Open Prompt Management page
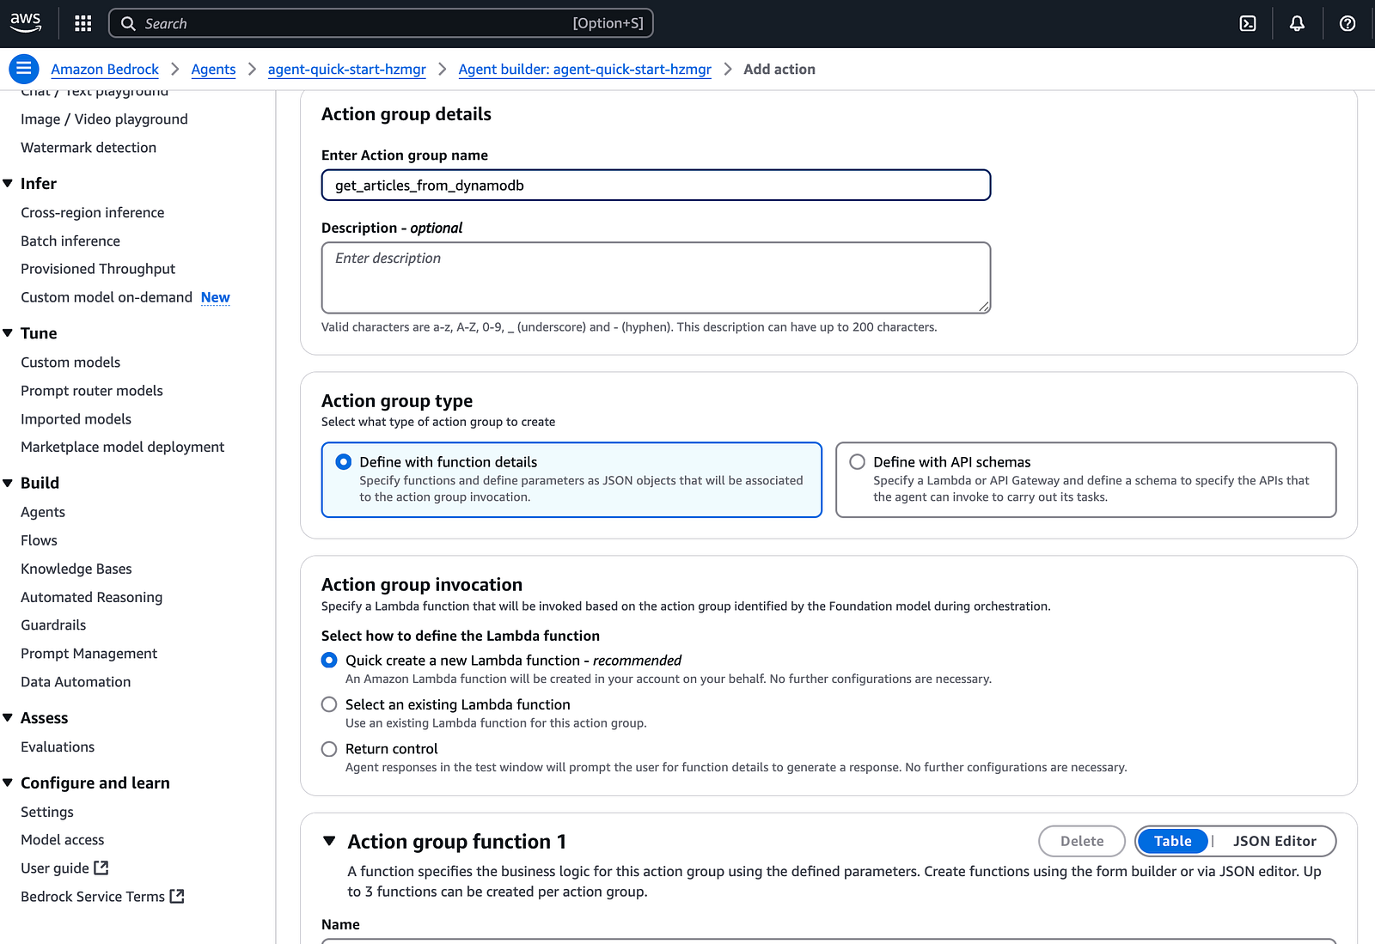This screenshot has width=1375, height=944. click(x=89, y=653)
